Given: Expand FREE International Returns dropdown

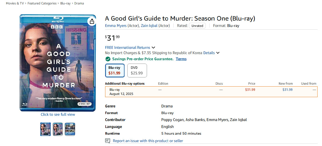Looking at the screenshot, I should pyautogui.click(x=153, y=47).
